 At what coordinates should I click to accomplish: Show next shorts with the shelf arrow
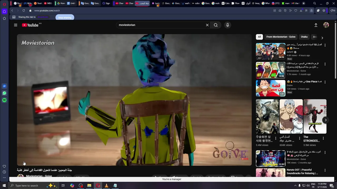326,120
